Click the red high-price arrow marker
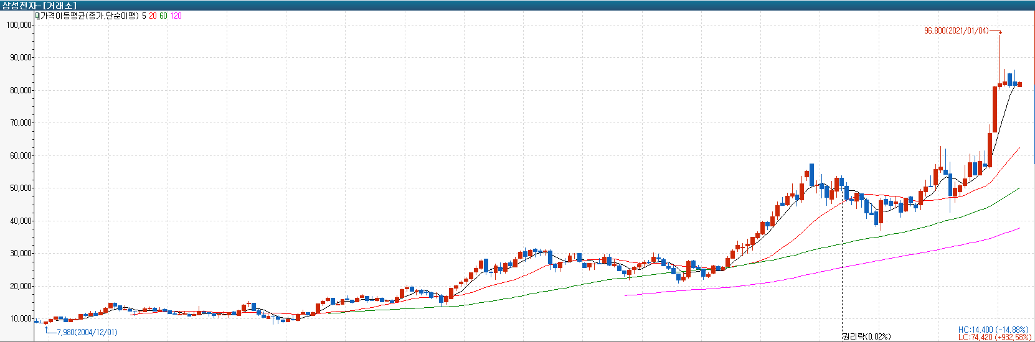Screen dimensions: 1035x342 1000,32
